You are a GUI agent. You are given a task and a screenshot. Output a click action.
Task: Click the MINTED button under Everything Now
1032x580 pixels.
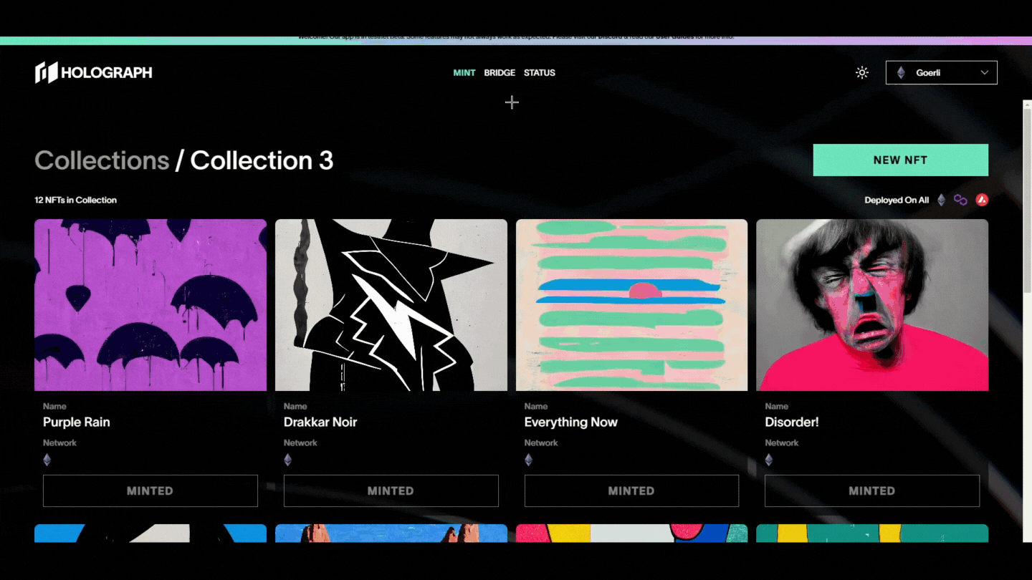(631, 490)
